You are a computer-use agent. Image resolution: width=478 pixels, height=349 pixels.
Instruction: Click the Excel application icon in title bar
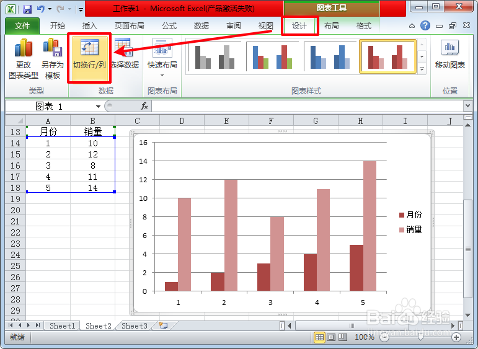11,9
